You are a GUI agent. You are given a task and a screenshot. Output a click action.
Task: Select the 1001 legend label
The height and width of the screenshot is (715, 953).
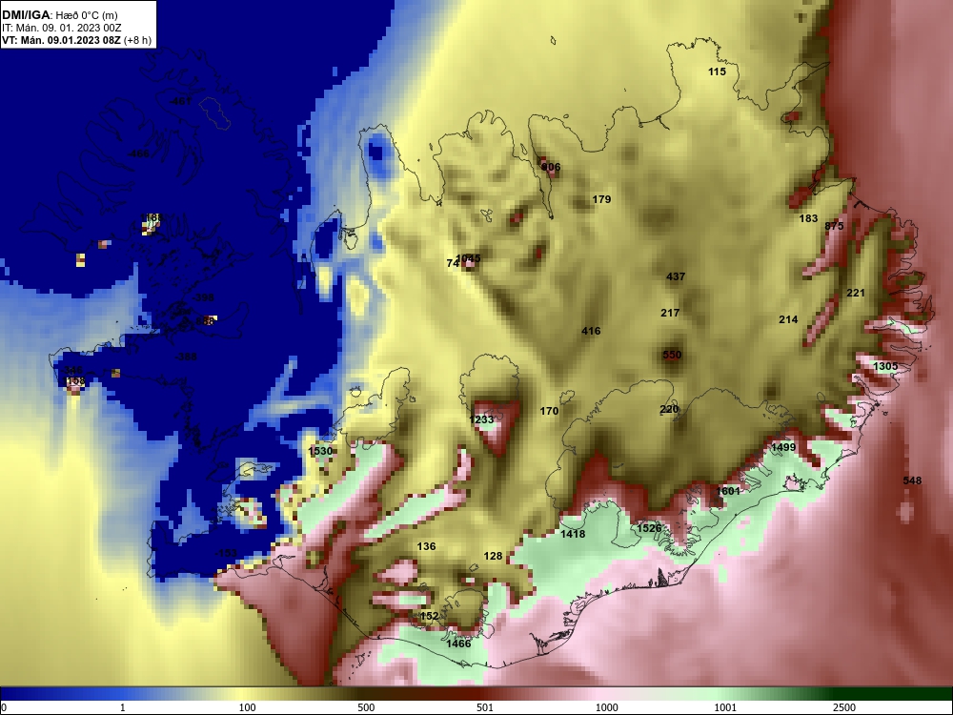[x=725, y=707]
